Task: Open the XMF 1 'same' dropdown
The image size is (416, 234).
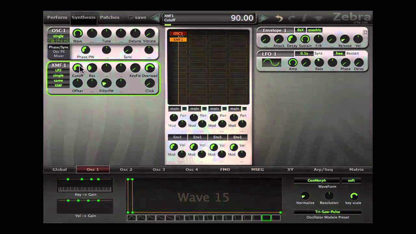Action: click(58, 81)
